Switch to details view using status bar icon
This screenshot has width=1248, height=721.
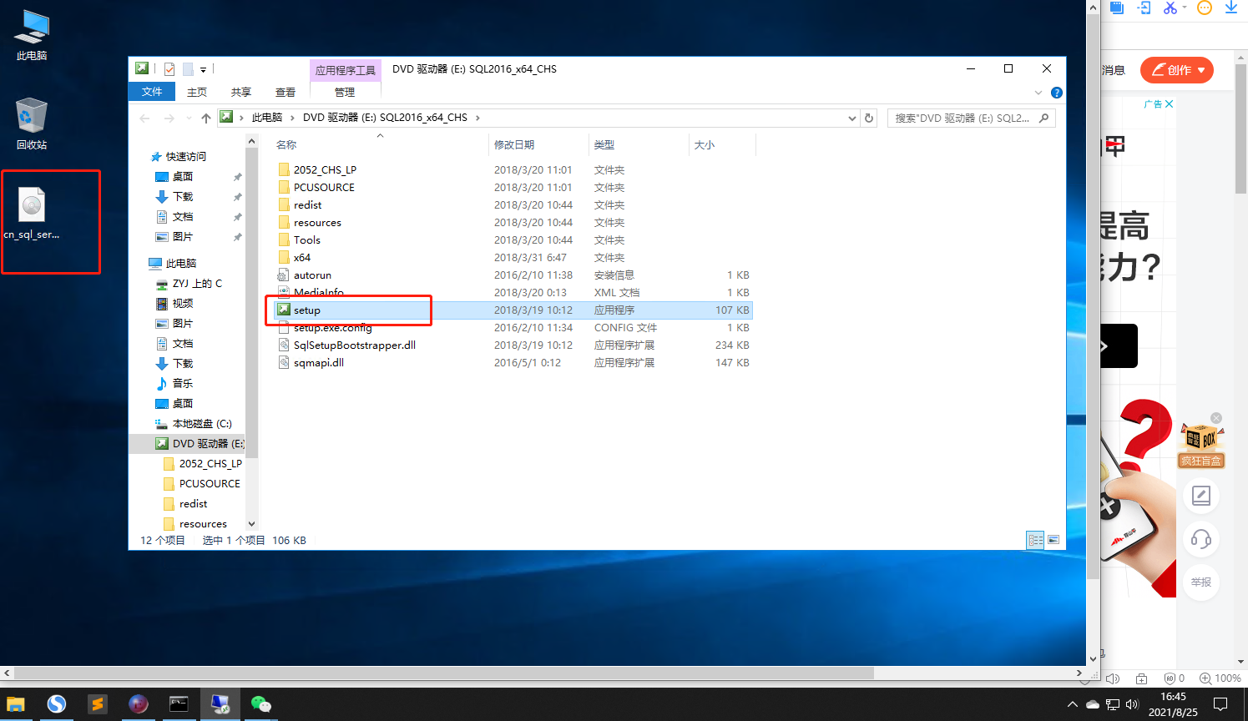[x=1035, y=540]
